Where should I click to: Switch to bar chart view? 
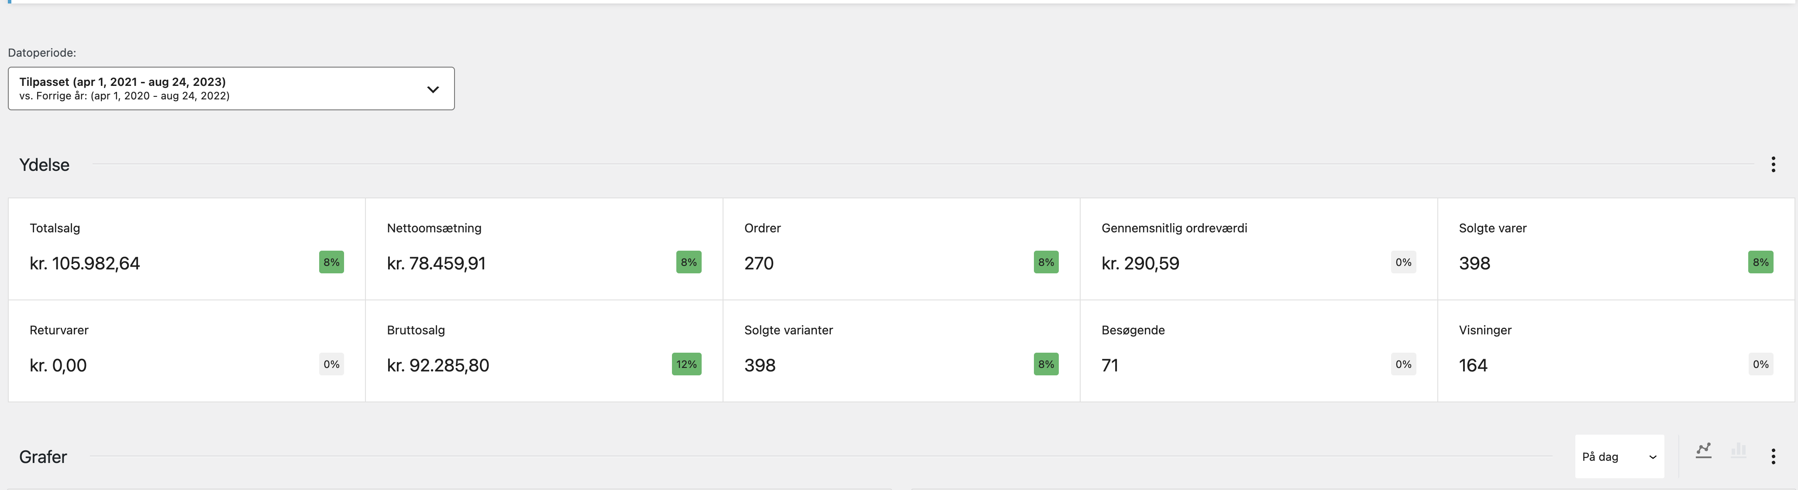coord(1738,451)
